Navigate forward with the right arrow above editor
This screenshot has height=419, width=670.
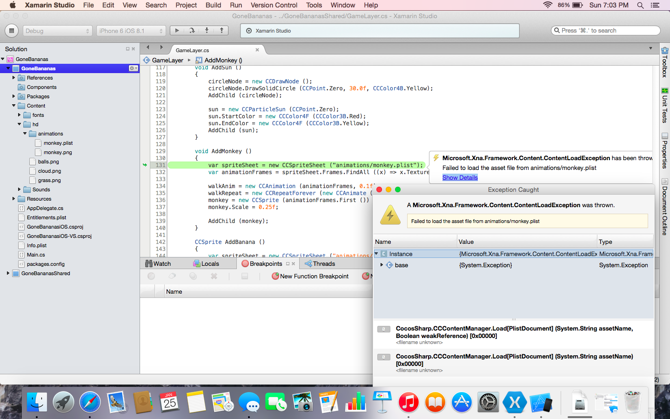tap(161, 47)
